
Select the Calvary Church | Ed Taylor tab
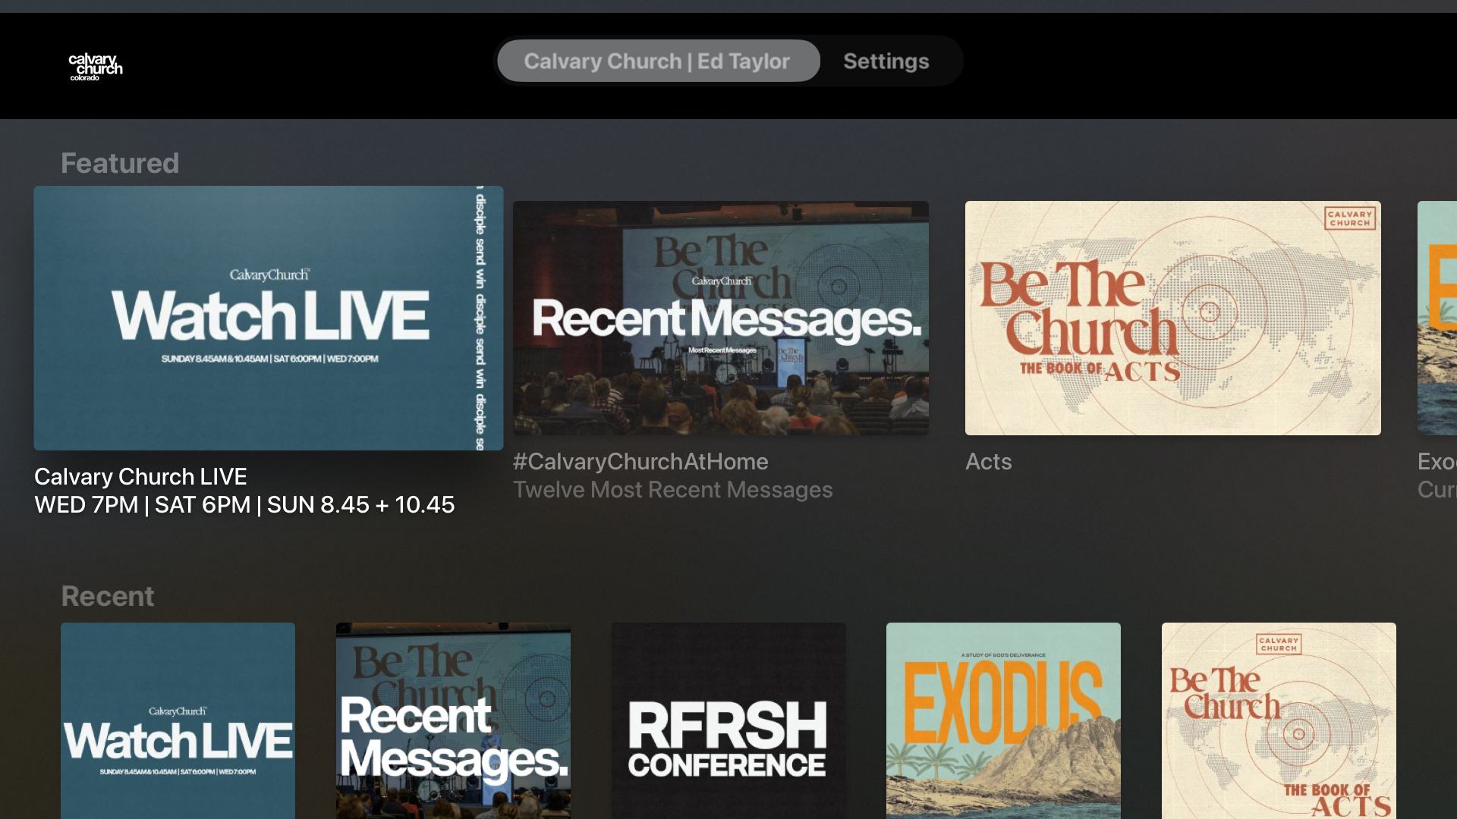[658, 61]
